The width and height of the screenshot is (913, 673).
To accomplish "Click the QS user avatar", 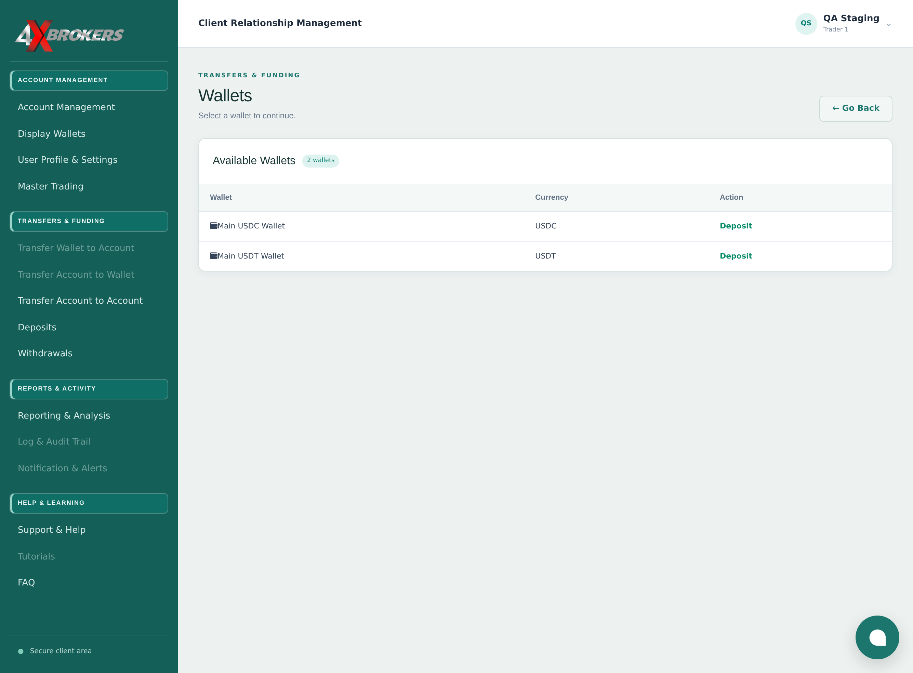I will (806, 24).
